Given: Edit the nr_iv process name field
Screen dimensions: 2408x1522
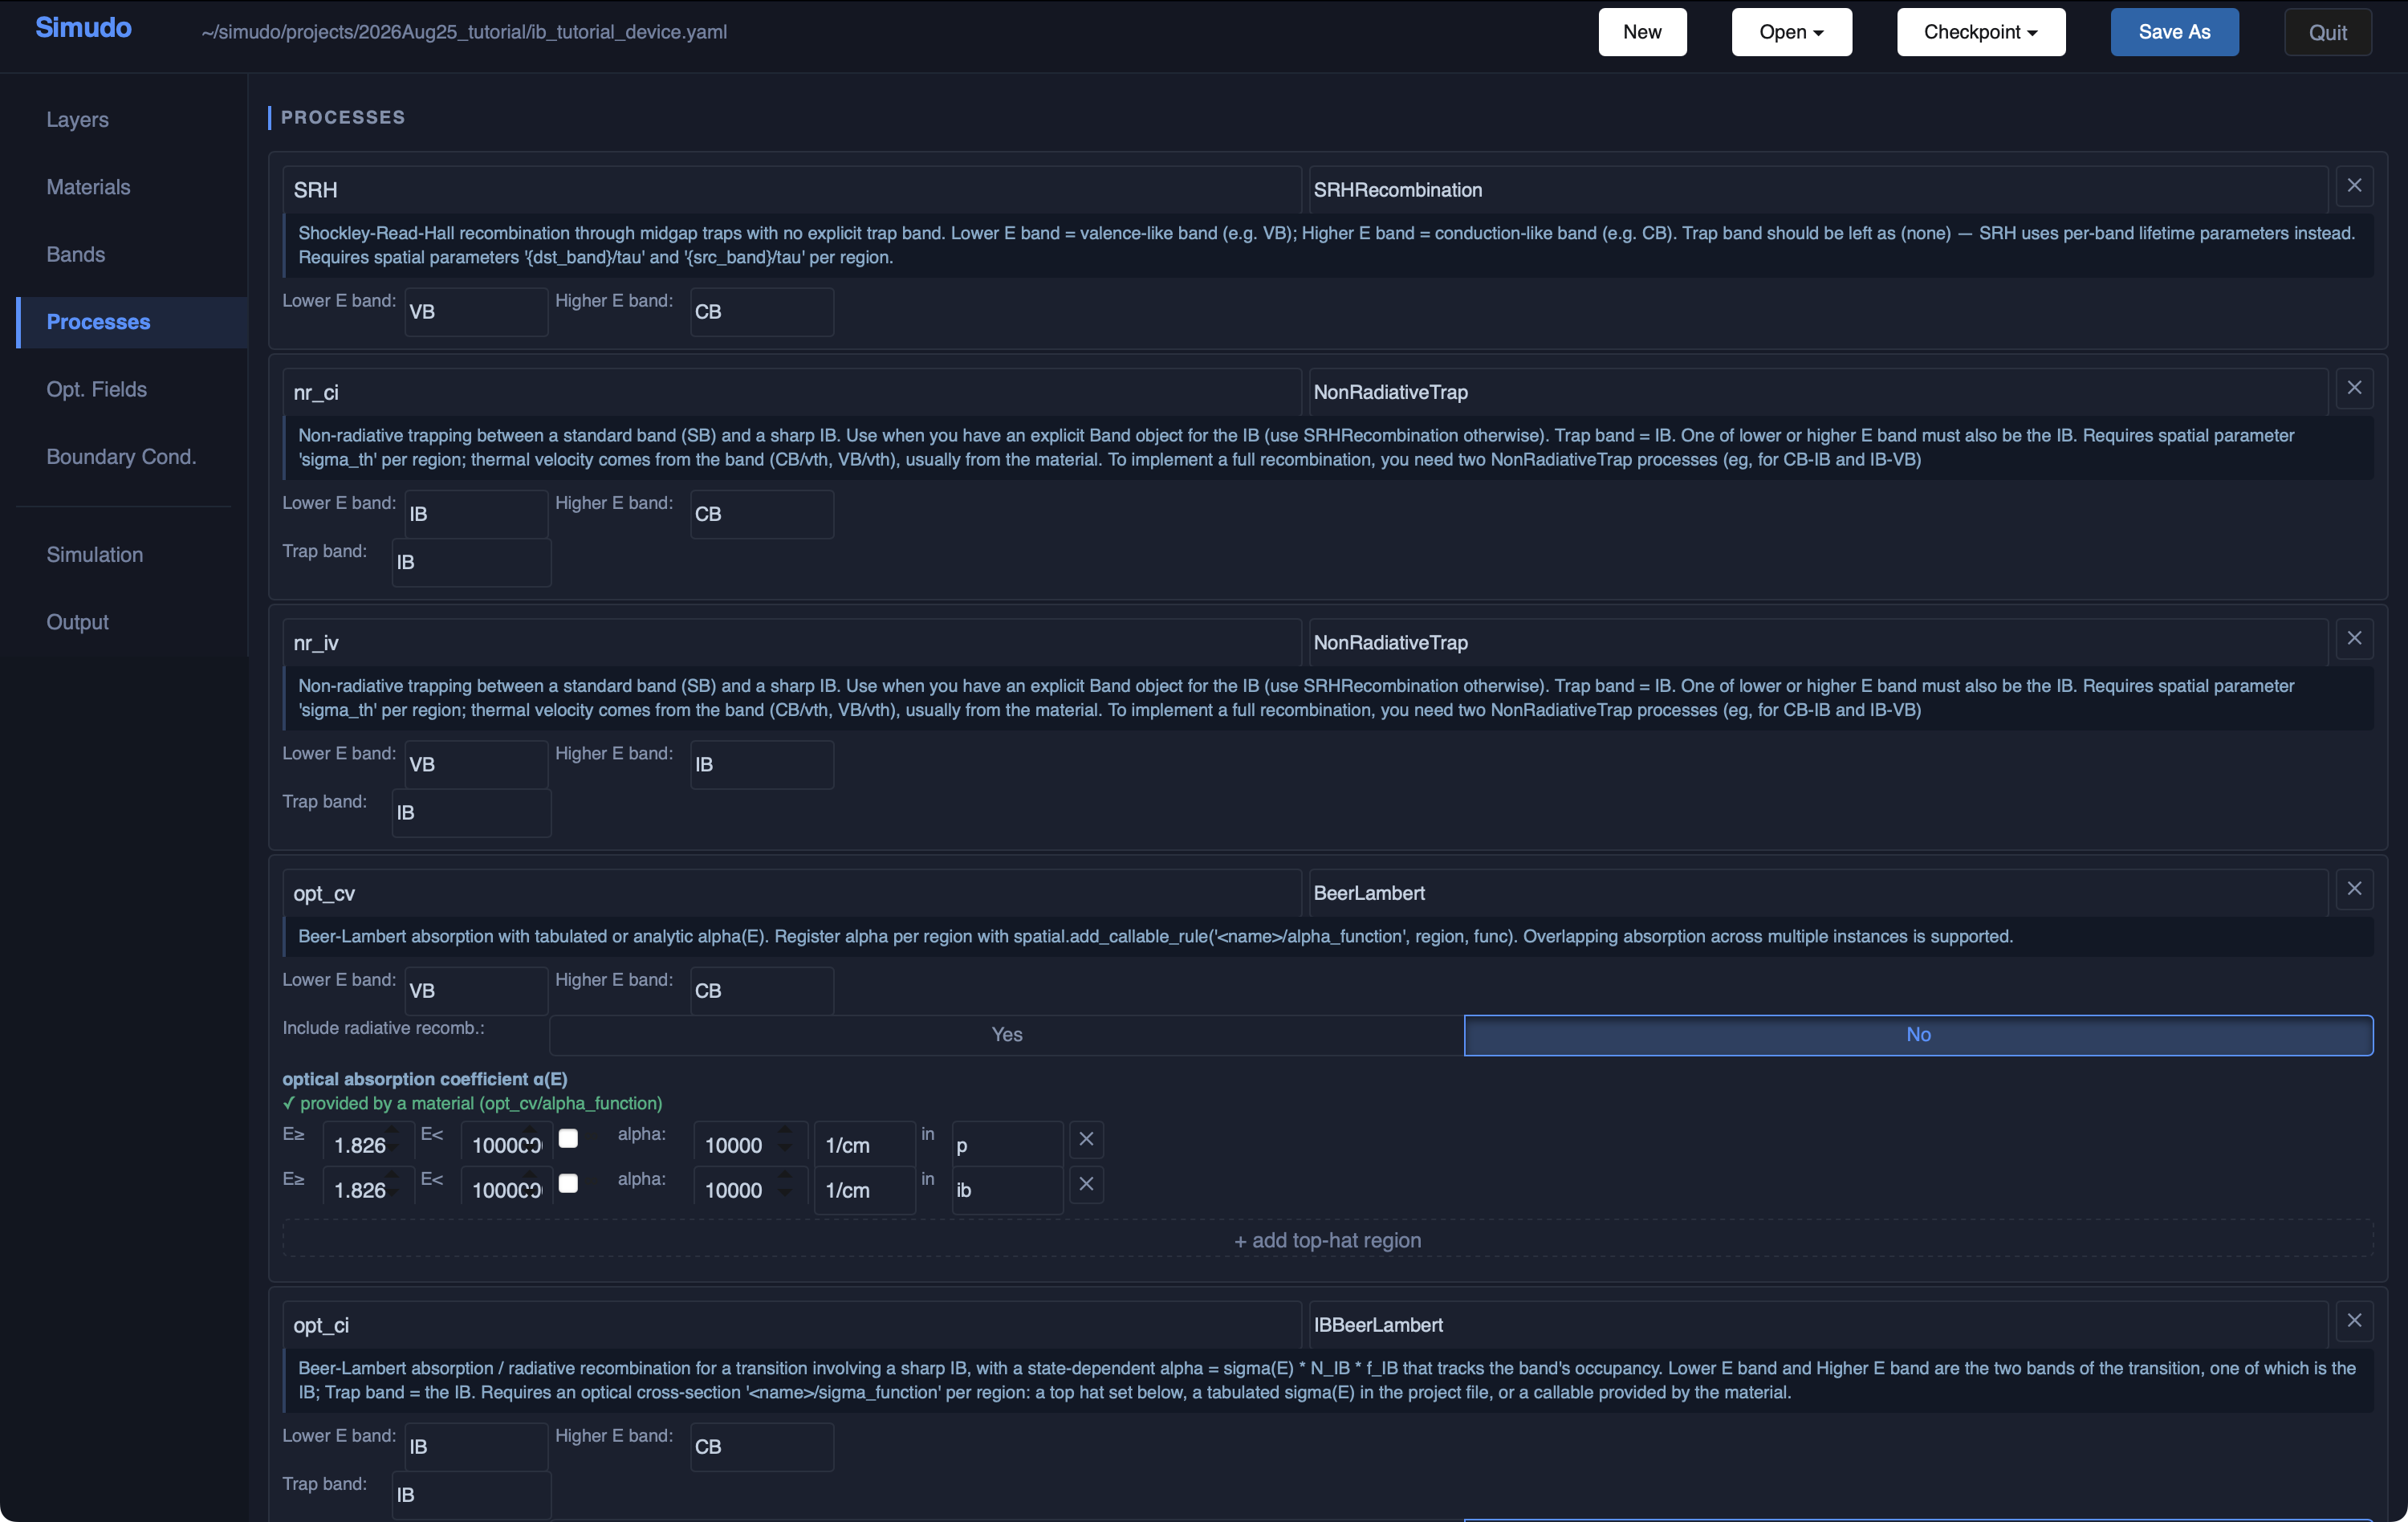Looking at the screenshot, I should pos(791,642).
